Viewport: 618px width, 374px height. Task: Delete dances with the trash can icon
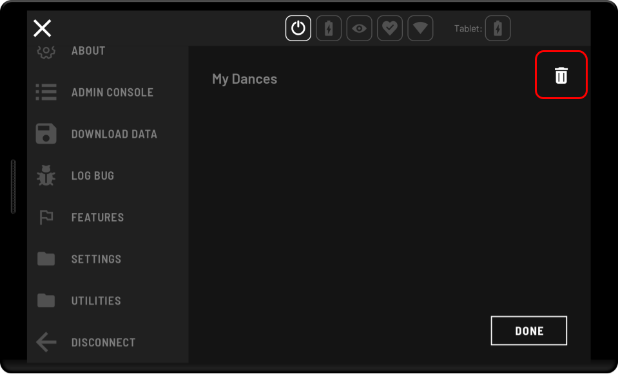[x=561, y=75]
